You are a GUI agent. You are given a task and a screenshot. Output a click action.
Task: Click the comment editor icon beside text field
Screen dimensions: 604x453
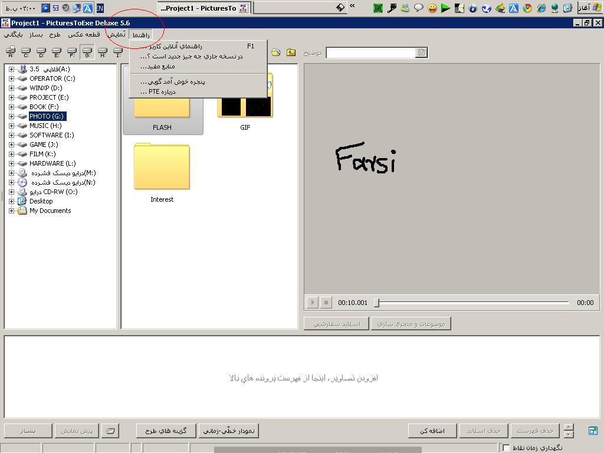[421, 52]
